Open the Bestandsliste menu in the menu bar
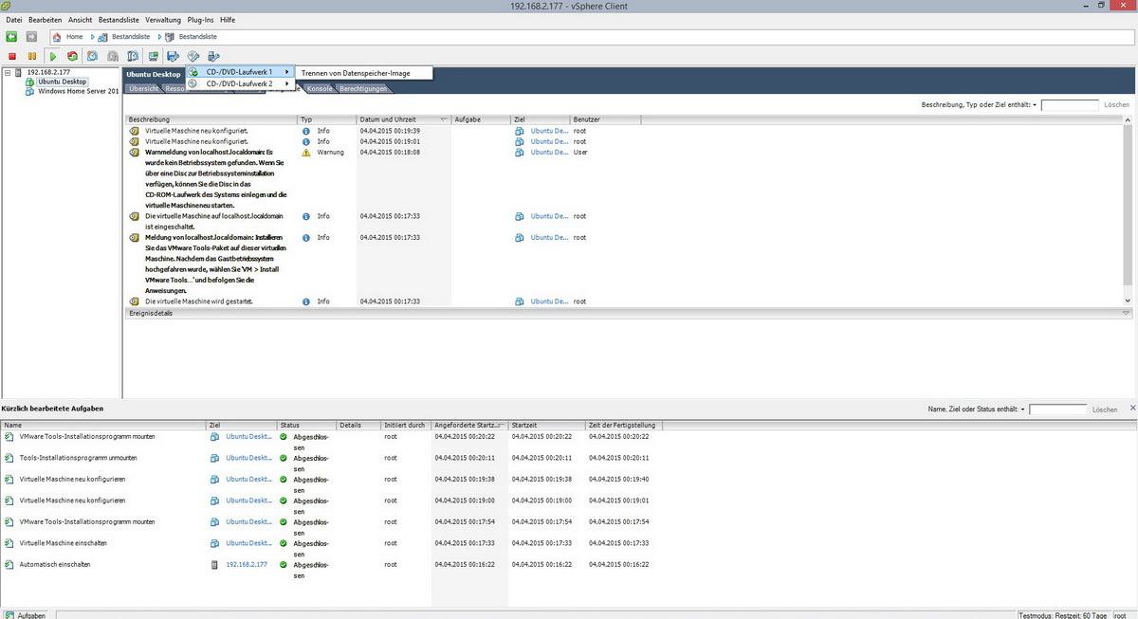This screenshot has width=1138, height=619. pos(119,20)
